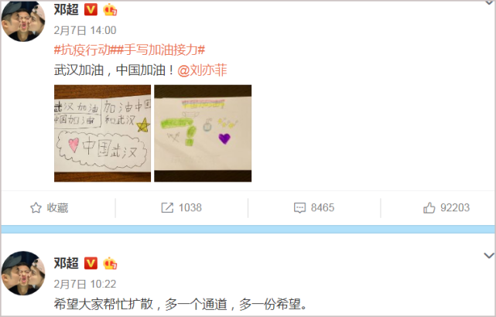Click the orange V verified badge on first post
496x317 pixels.
[x=91, y=10]
